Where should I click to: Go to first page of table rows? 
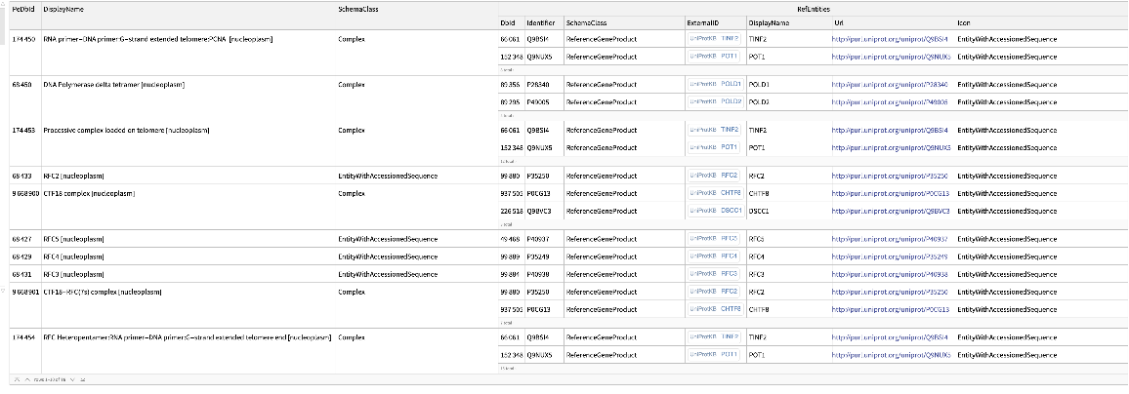click(x=17, y=377)
